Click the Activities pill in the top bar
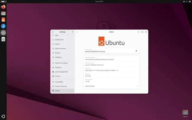Image resolution: width=192 pixels, height=120 pixels. tap(4, 1)
